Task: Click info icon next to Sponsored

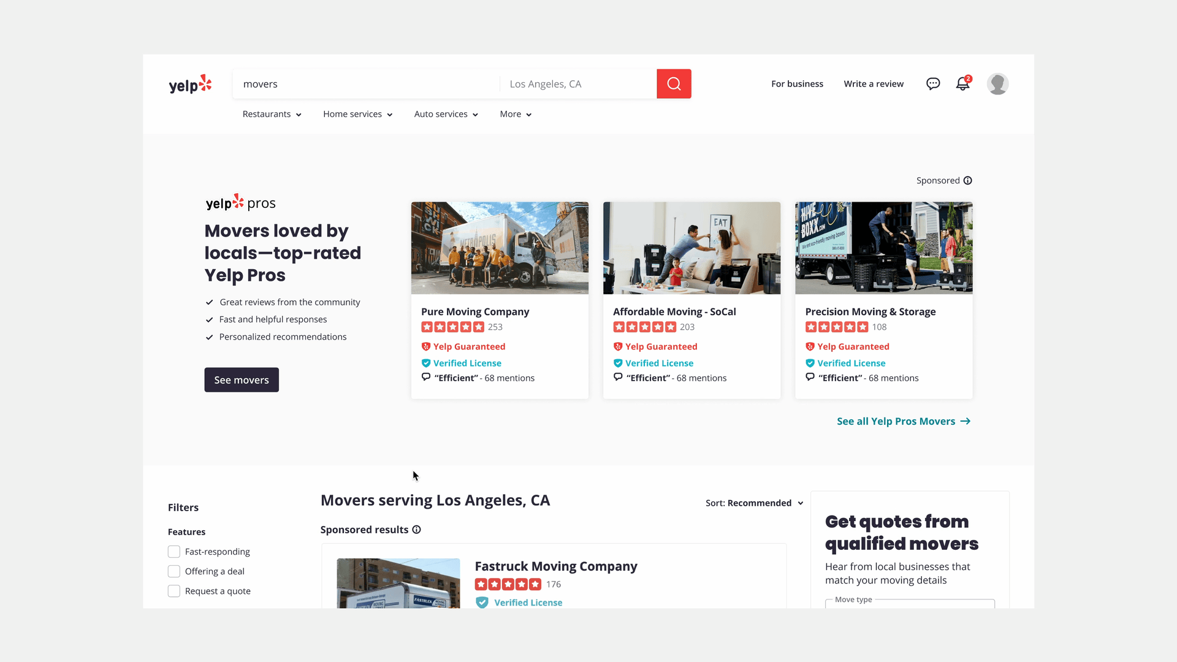Action: 967,180
